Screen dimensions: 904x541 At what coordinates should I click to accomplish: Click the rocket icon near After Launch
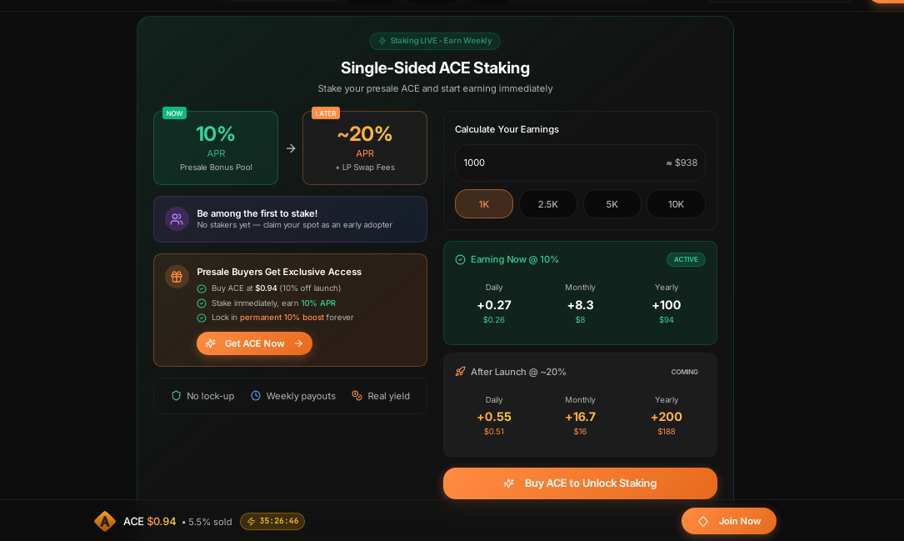(x=461, y=372)
